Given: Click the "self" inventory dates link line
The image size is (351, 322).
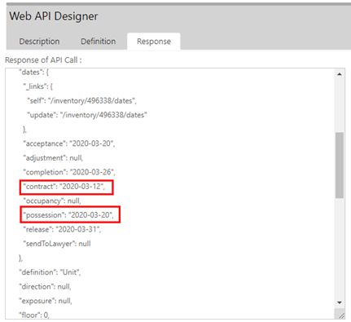Looking at the screenshot, I should [81, 101].
